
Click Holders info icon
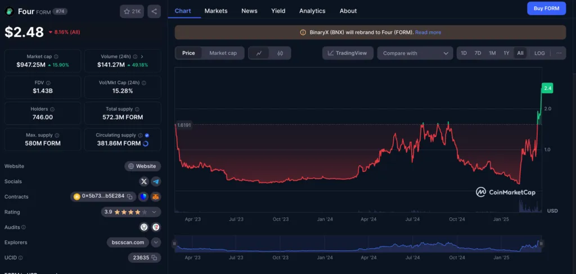tap(52, 109)
